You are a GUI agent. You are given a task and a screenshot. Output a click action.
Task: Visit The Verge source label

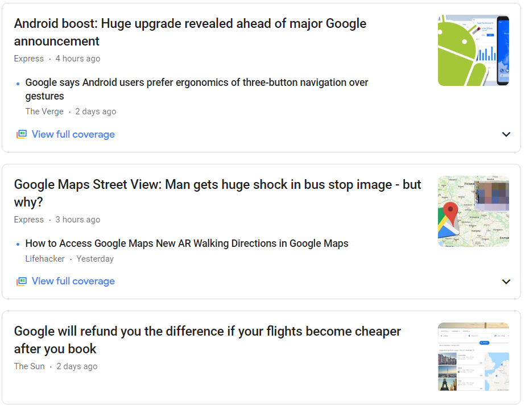[44, 111]
